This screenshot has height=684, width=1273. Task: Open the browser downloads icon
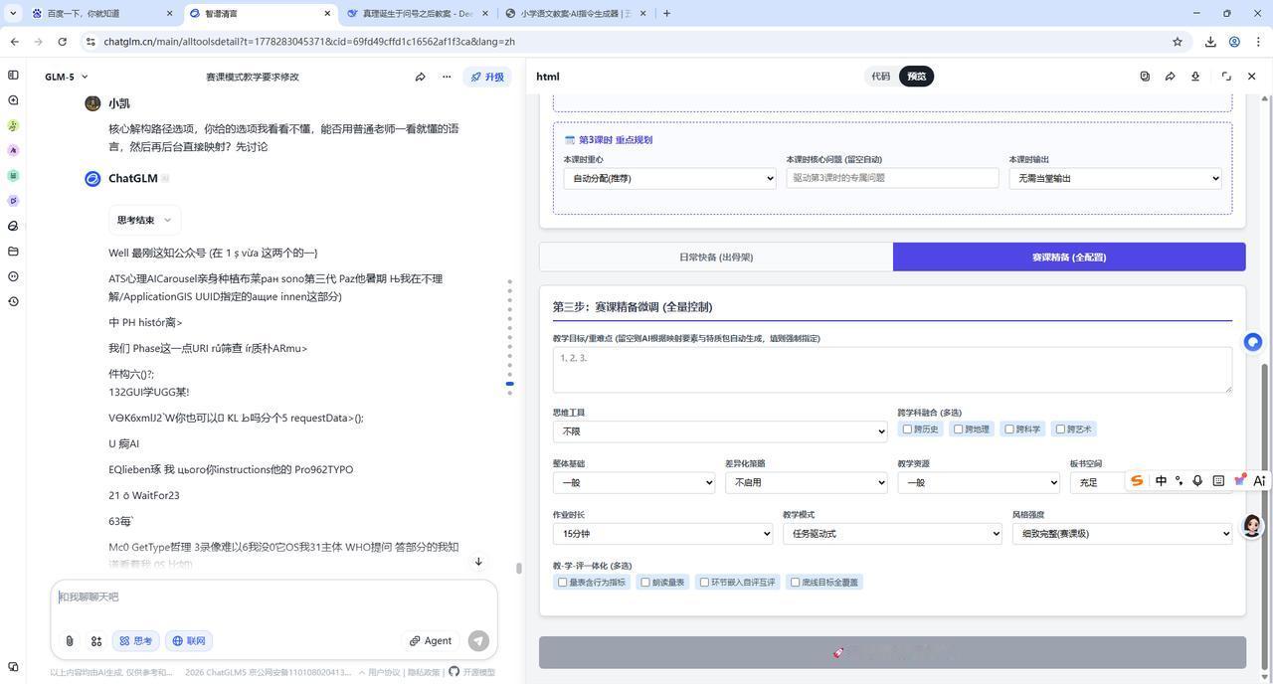pos(1210,42)
